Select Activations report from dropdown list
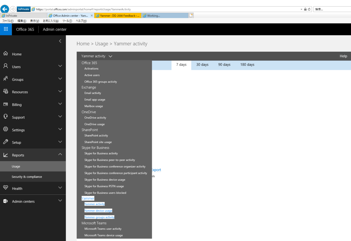Viewport: 351px width, 241px height. 91,68
